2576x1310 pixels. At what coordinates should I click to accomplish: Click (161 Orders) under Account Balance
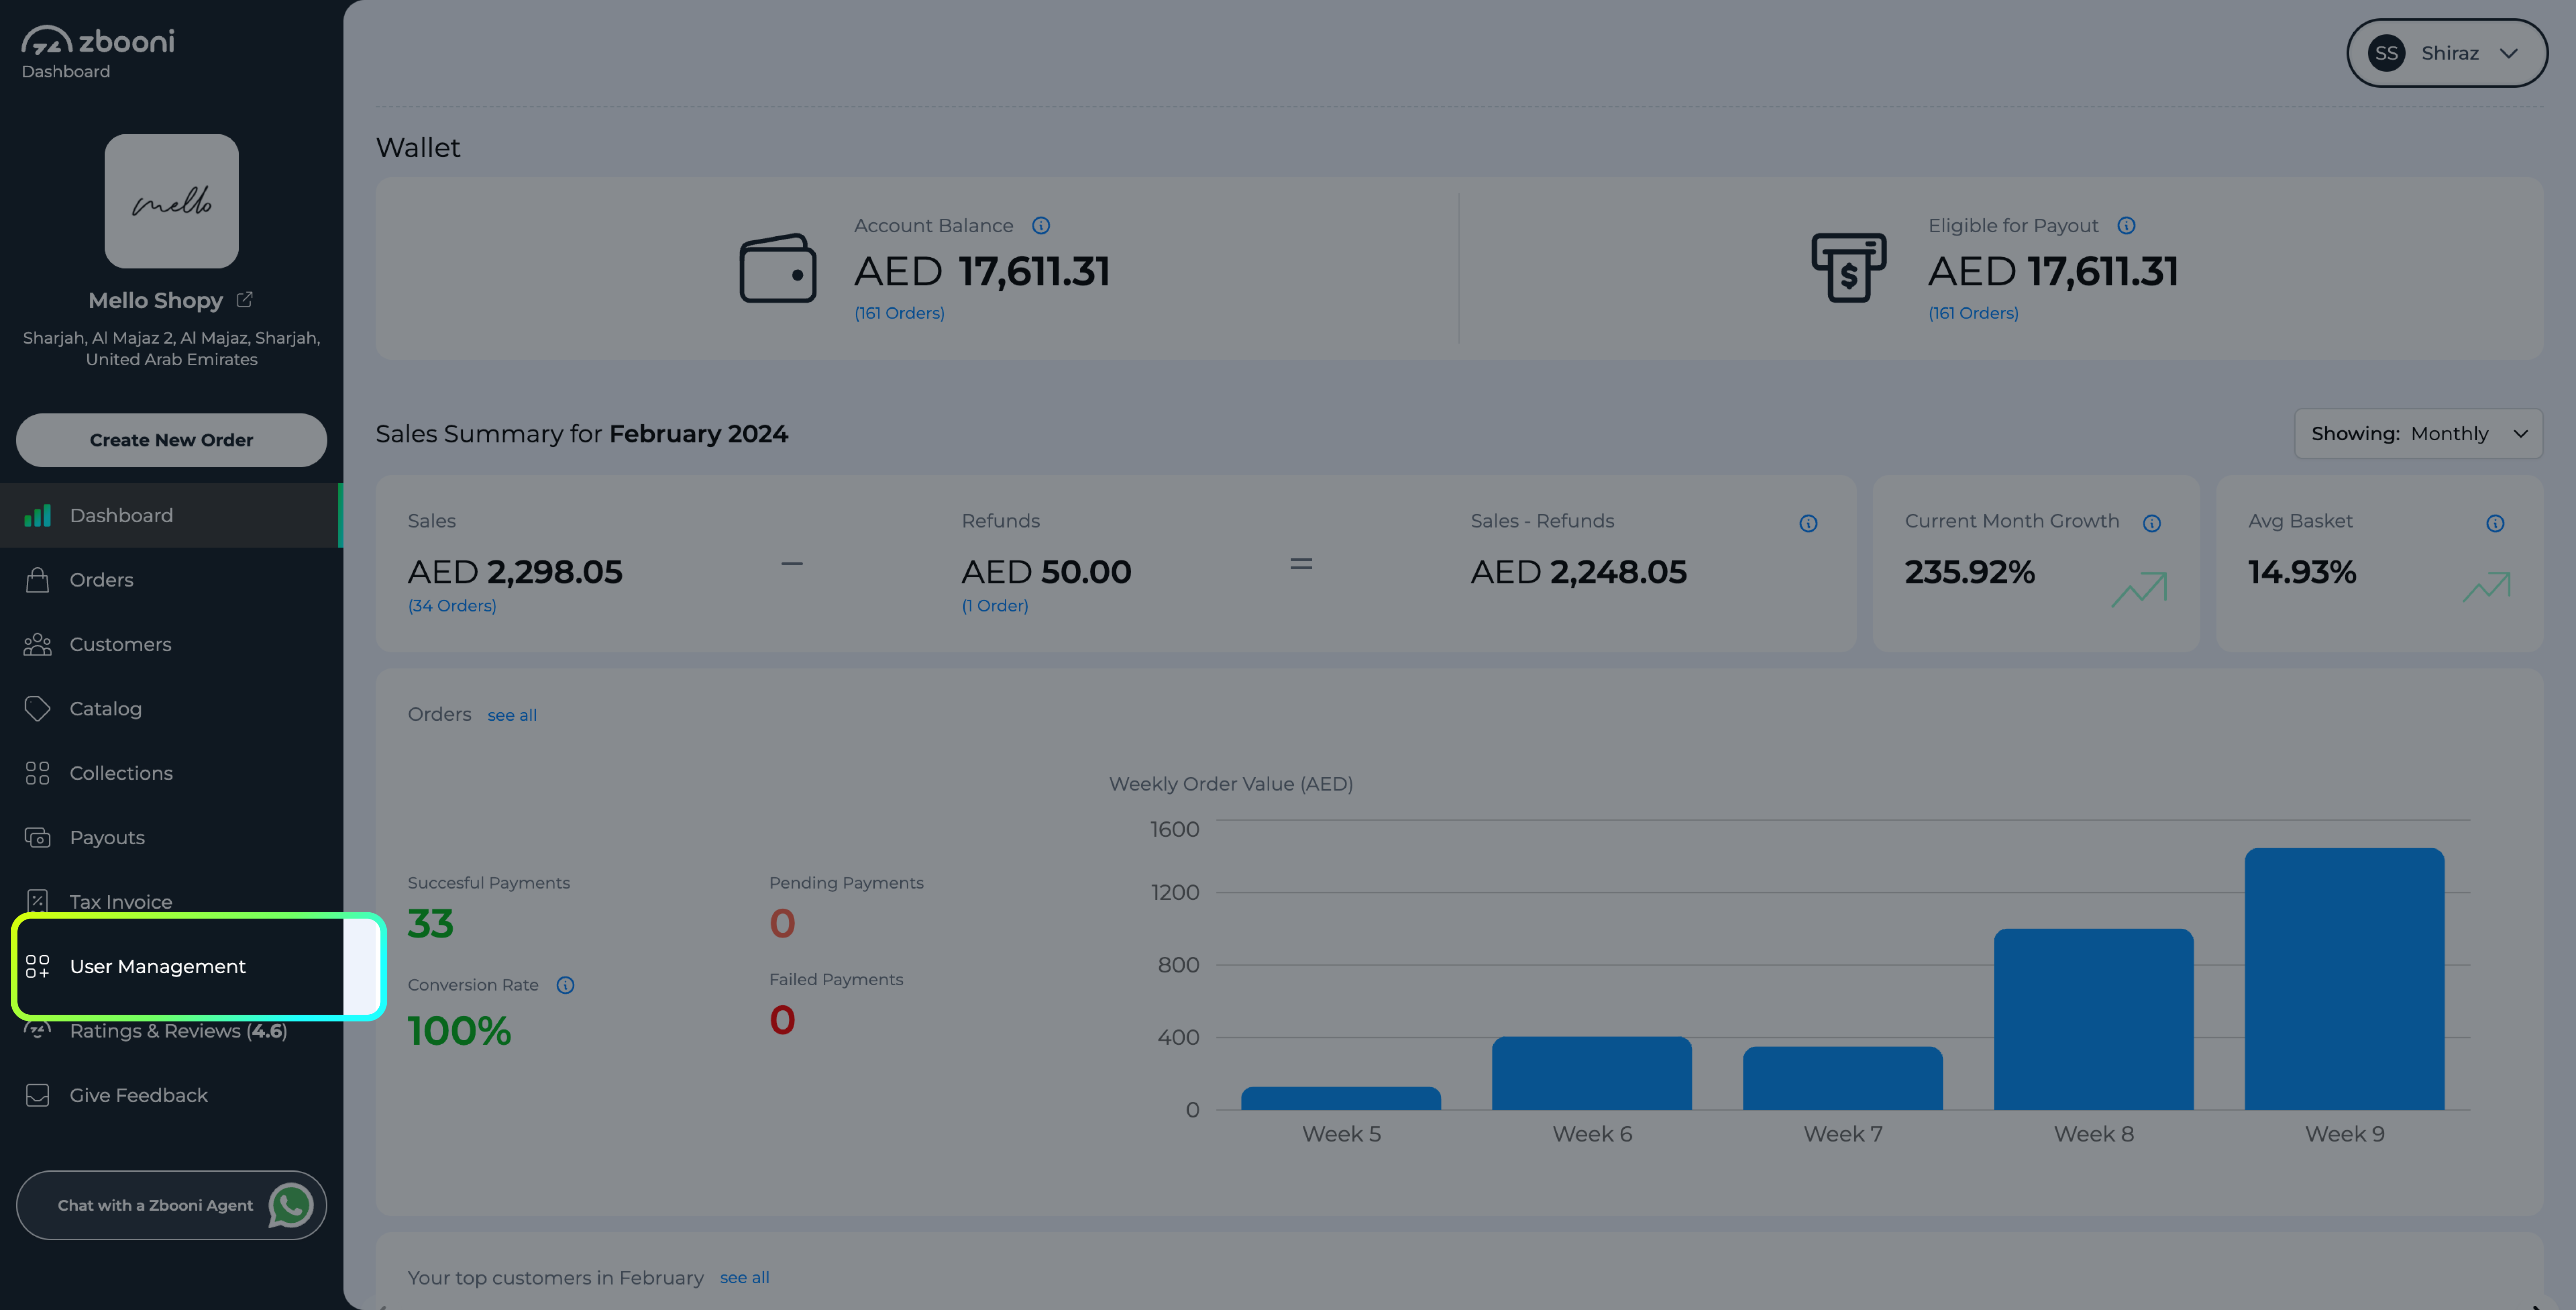click(x=899, y=313)
